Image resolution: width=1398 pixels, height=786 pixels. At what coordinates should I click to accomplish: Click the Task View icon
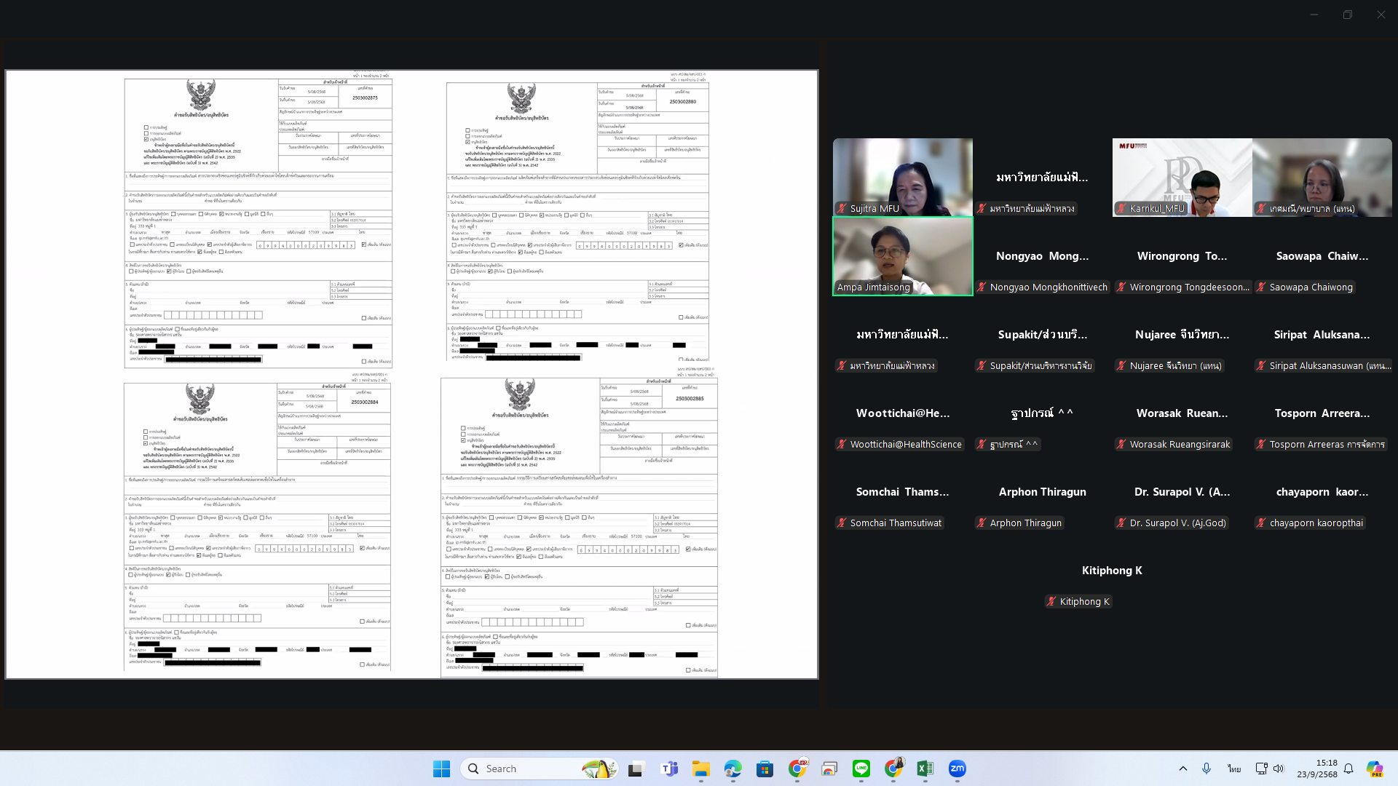click(636, 769)
